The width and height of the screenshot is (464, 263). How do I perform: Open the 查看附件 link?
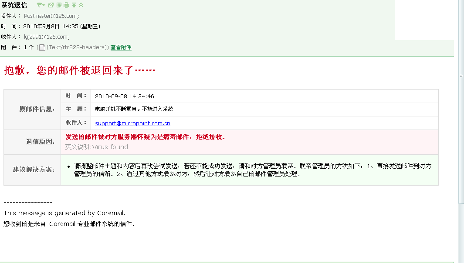pos(121,47)
